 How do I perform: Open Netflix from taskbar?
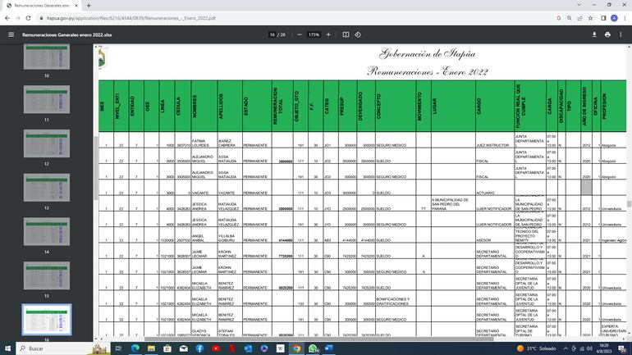[x=231, y=348]
